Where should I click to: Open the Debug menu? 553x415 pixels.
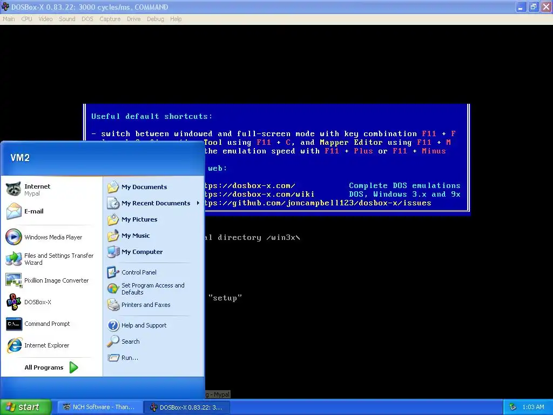[156, 19]
